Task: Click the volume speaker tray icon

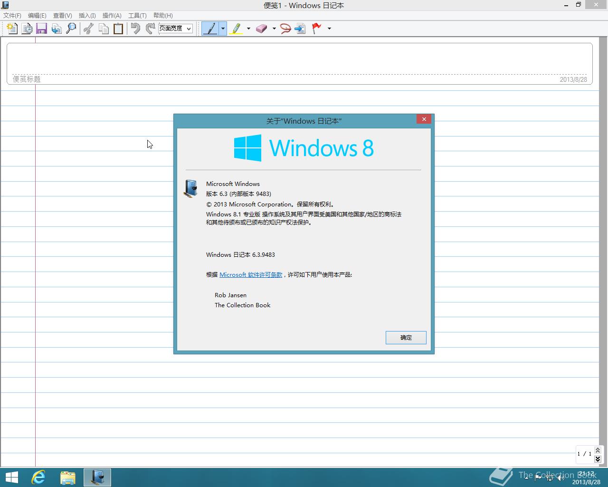Action: click(561, 477)
